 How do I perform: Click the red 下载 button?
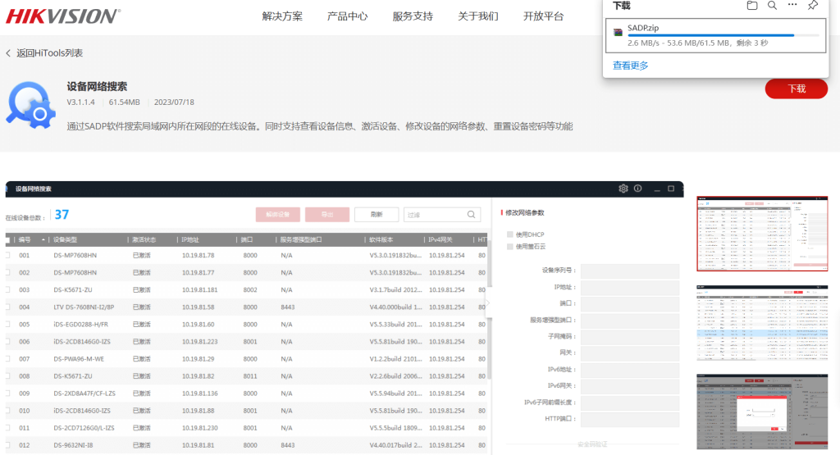796,89
